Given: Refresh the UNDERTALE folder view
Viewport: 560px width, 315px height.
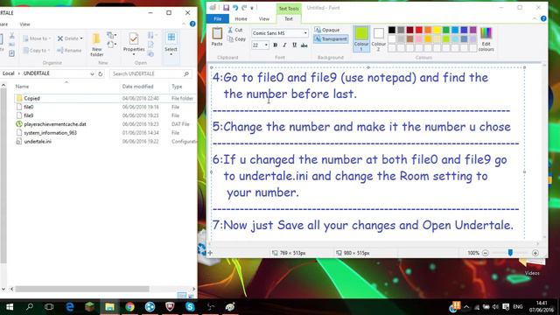Looking at the screenshot, I should pyautogui.click(x=101, y=73).
